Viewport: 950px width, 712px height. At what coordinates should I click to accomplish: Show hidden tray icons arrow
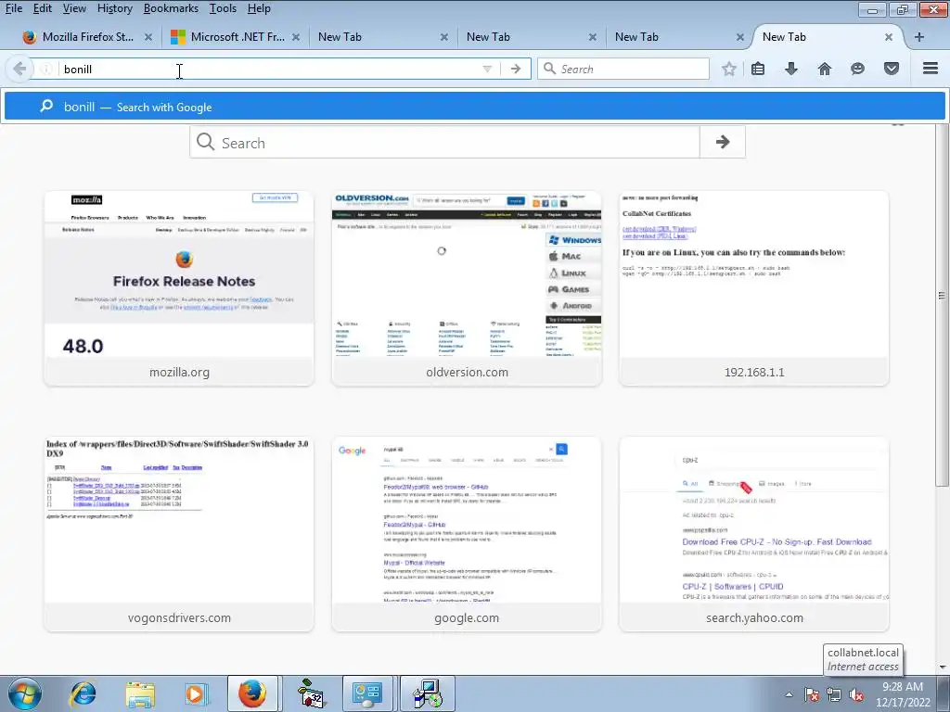pyautogui.click(x=789, y=694)
